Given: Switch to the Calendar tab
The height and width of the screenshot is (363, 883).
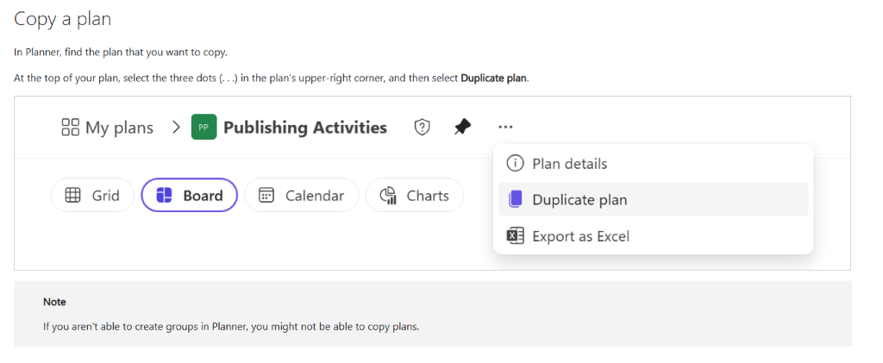Looking at the screenshot, I should click(x=301, y=195).
